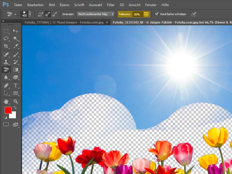Screen dimensions: 232x174
Task: Open the Grenzen dropdown
Action: click(95, 14)
